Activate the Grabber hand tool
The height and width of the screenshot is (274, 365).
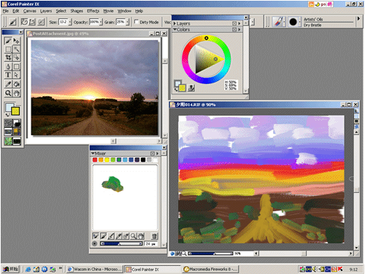coord(17,93)
